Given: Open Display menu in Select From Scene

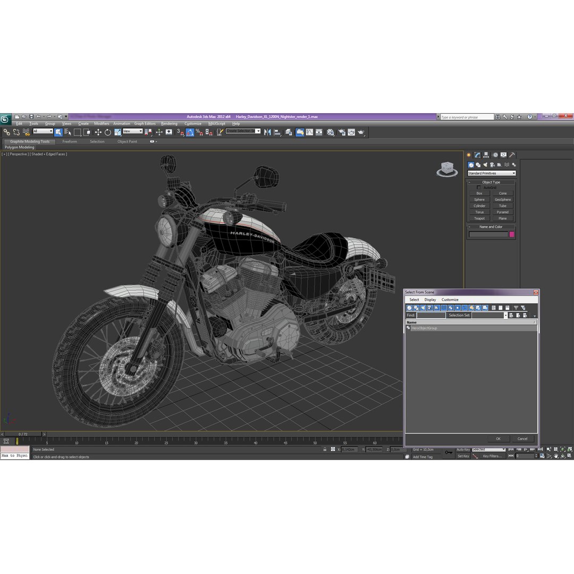Looking at the screenshot, I should tap(430, 299).
